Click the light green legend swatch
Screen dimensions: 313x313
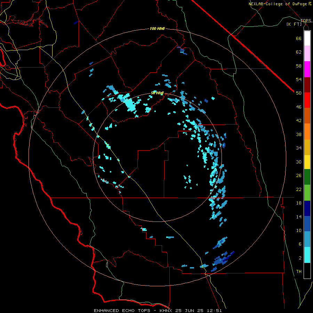307,193
